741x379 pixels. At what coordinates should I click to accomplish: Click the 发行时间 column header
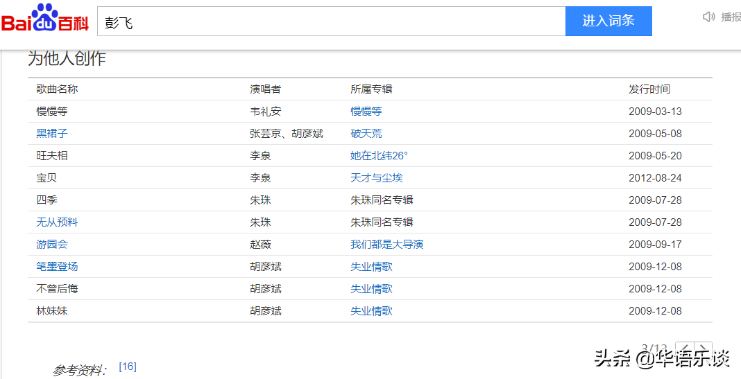click(x=649, y=89)
